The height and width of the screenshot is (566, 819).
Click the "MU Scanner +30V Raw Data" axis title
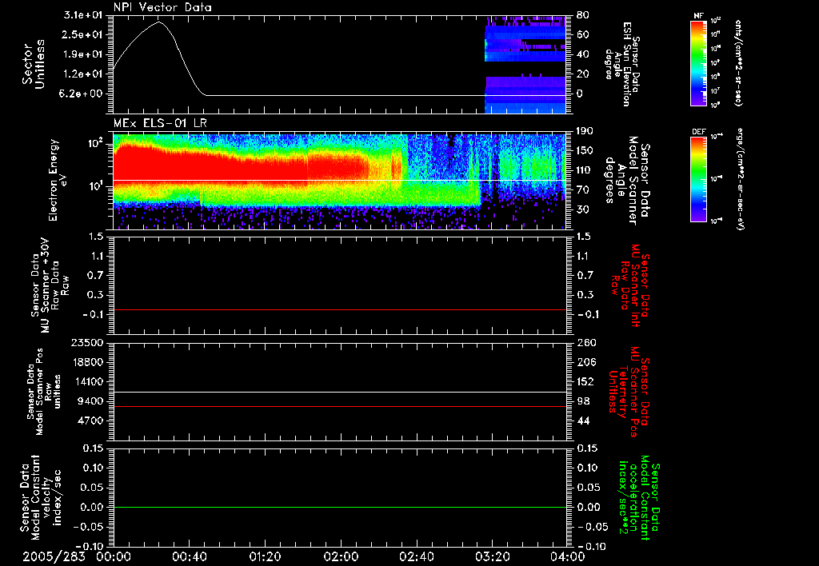point(50,285)
